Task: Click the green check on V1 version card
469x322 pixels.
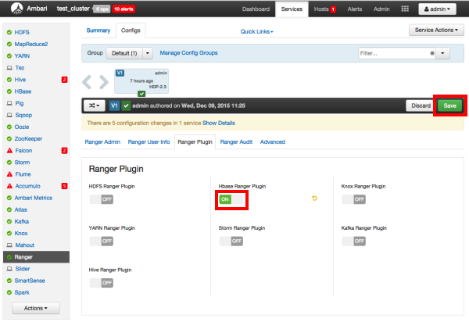Action: pos(141,94)
